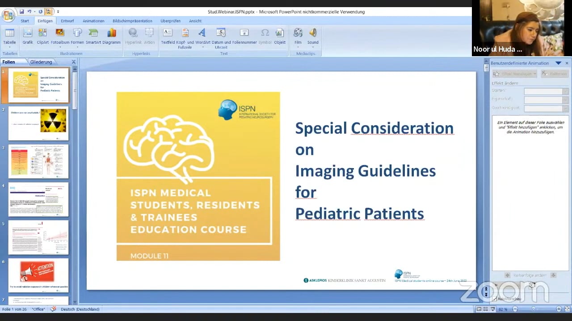The width and height of the screenshot is (572, 321).
Task: Fit slide to window icon
Action: point(567,309)
